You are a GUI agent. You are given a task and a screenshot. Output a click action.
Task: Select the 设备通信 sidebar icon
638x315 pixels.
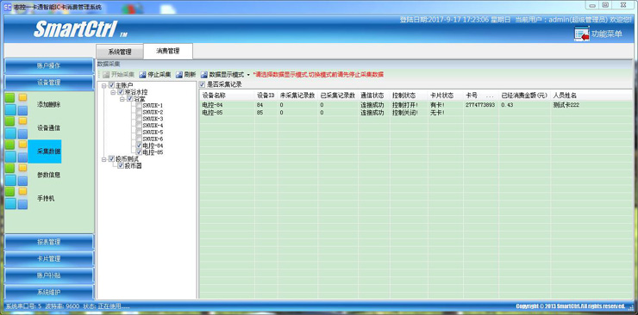(x=16, y=128)
